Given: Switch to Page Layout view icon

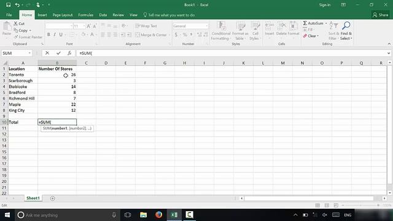Looking at the screenshot, I should 327,205.
